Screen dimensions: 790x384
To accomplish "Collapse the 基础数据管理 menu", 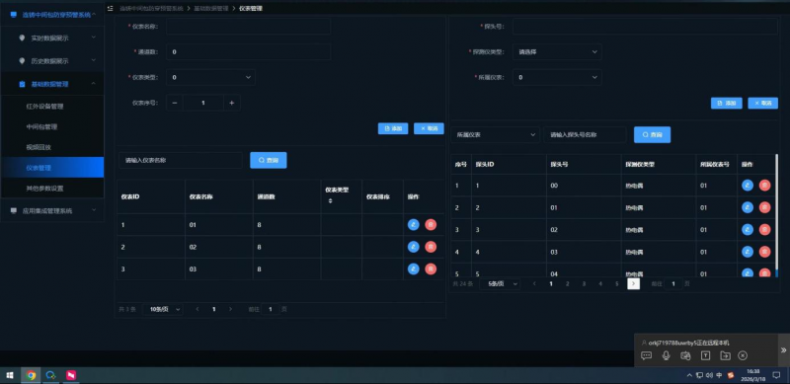I will click(x=52, y=84).
